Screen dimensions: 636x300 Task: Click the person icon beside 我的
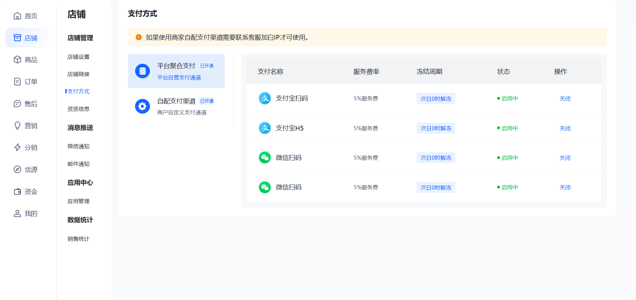[17, 214]
